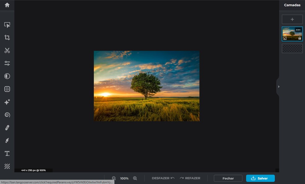Click the Fechar button
305x184 pixels.
pos(228,178)
